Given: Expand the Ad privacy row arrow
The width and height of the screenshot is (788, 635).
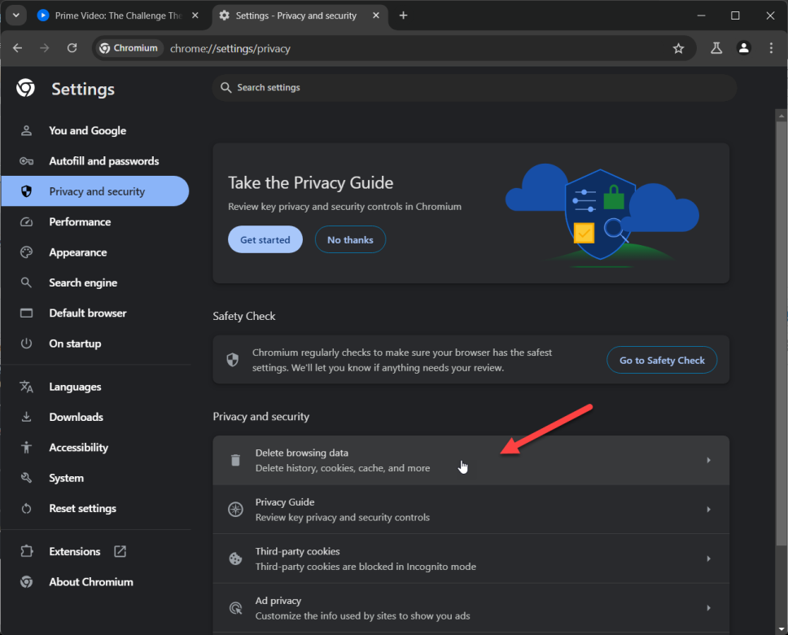Looking at the screenshot, I should (708, 607).
